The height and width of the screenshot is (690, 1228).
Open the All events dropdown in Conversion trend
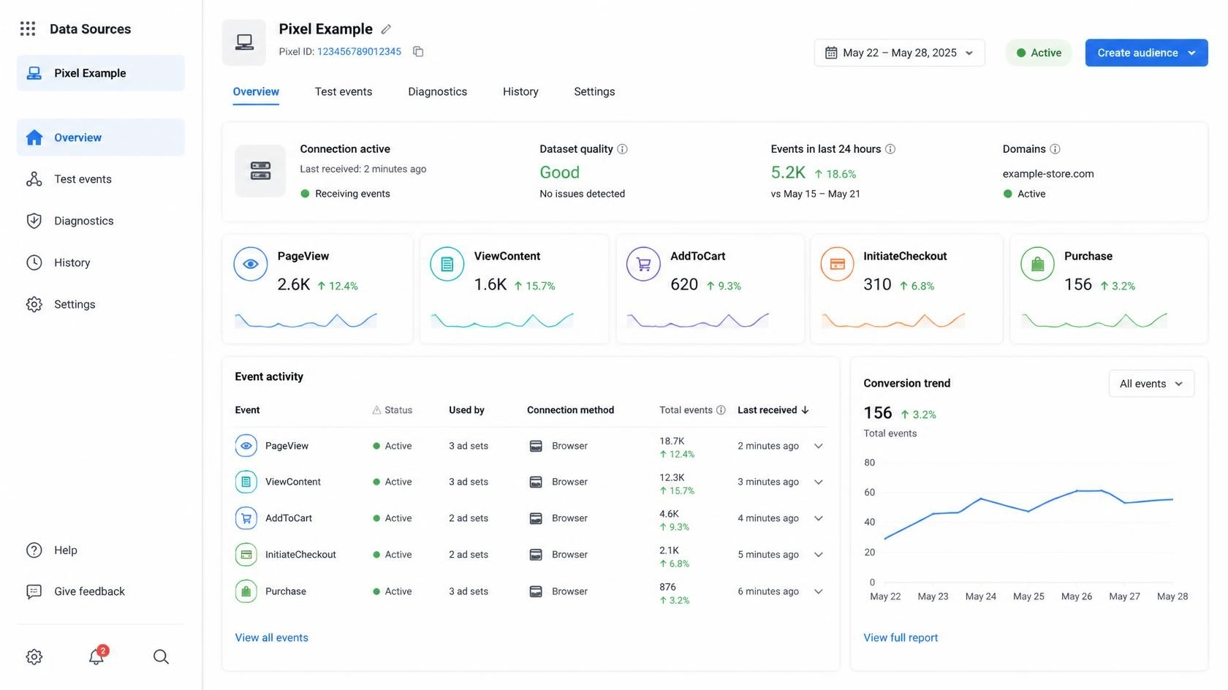coord(1151,384)
